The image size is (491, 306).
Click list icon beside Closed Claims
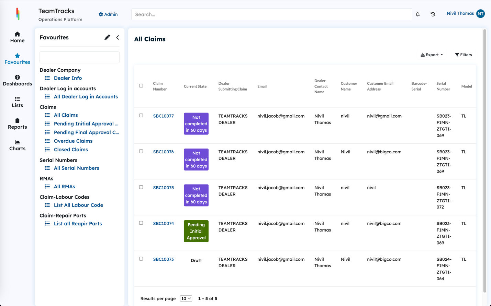coord(47,150)
